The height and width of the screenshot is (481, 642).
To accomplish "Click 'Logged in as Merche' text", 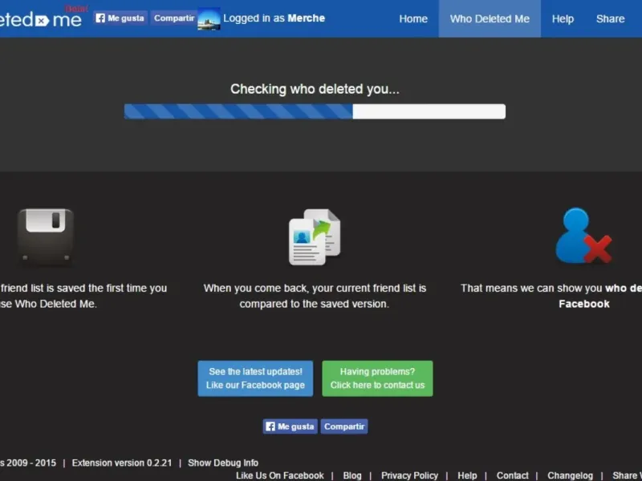I will (x=274, y=18).
